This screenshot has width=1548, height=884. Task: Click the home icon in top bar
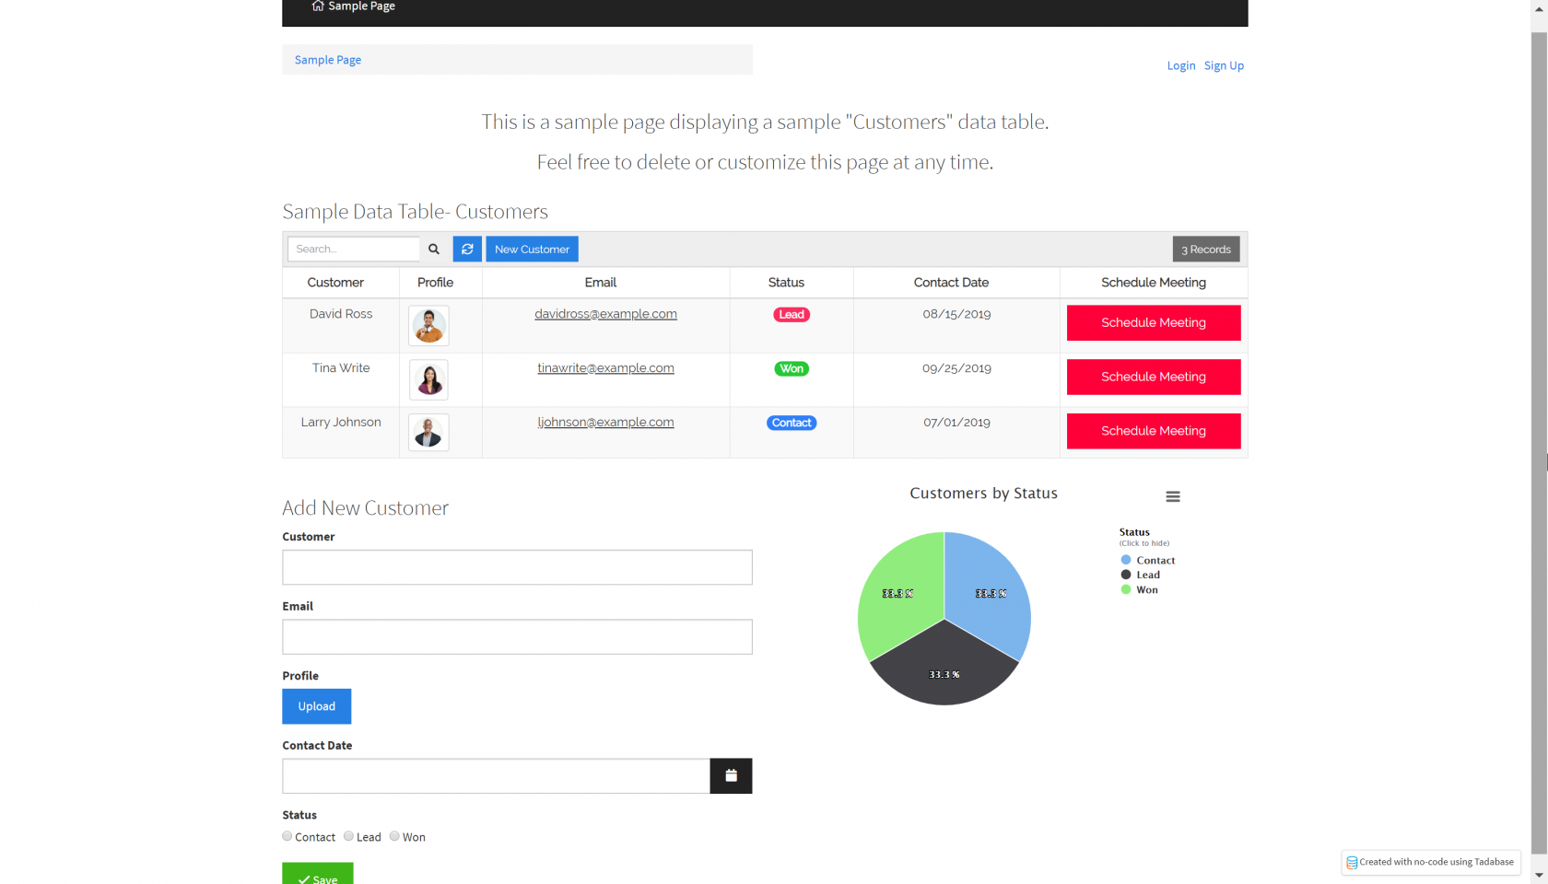click(318, 6)
